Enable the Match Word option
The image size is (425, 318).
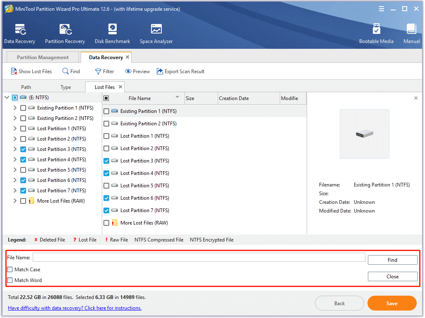[10, 280]
